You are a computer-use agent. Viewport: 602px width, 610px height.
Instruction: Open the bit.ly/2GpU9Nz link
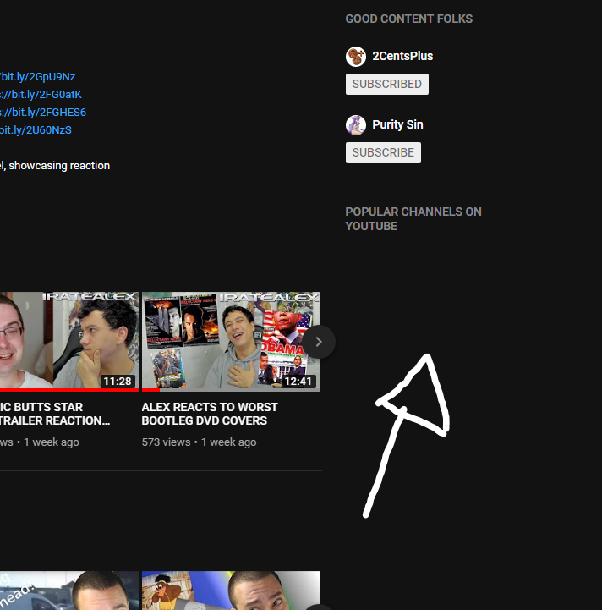pyautogui.click(x=38, y=77)
